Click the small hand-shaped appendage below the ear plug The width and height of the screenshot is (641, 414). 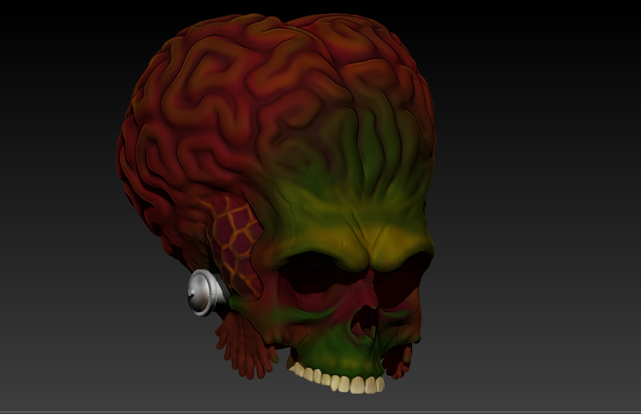(x=246, y=346)
